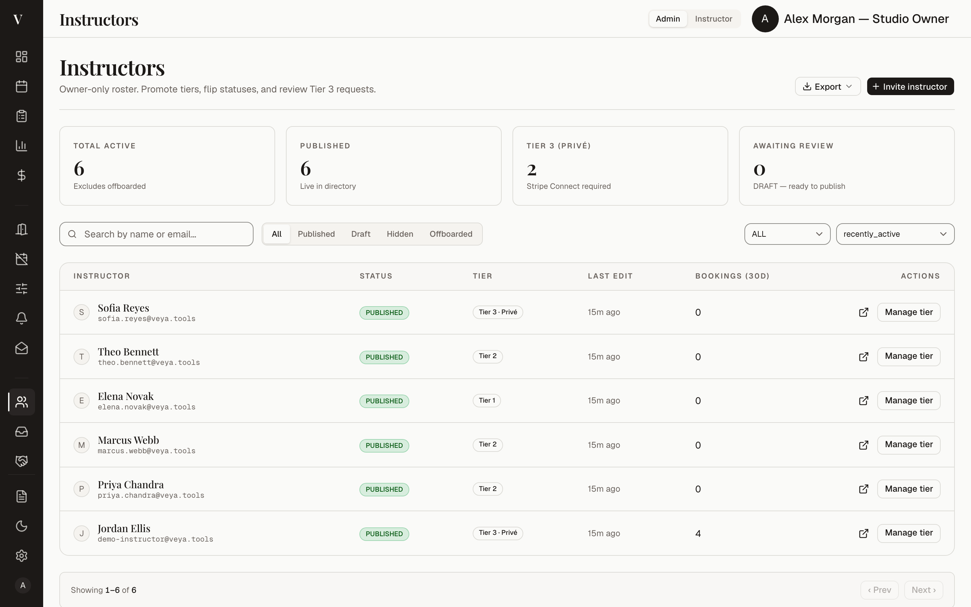971x607 pixels.
Task: Click Elena Novak Tier 1 badge
Action: point(487,400)
